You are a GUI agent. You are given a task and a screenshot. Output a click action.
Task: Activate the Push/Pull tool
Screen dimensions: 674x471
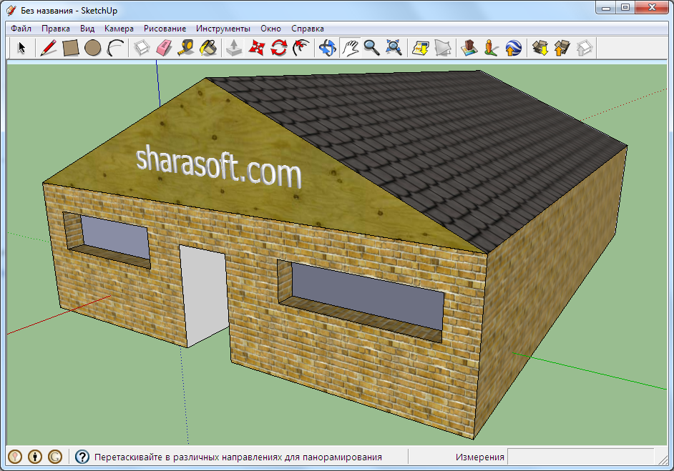pos(234,48)
